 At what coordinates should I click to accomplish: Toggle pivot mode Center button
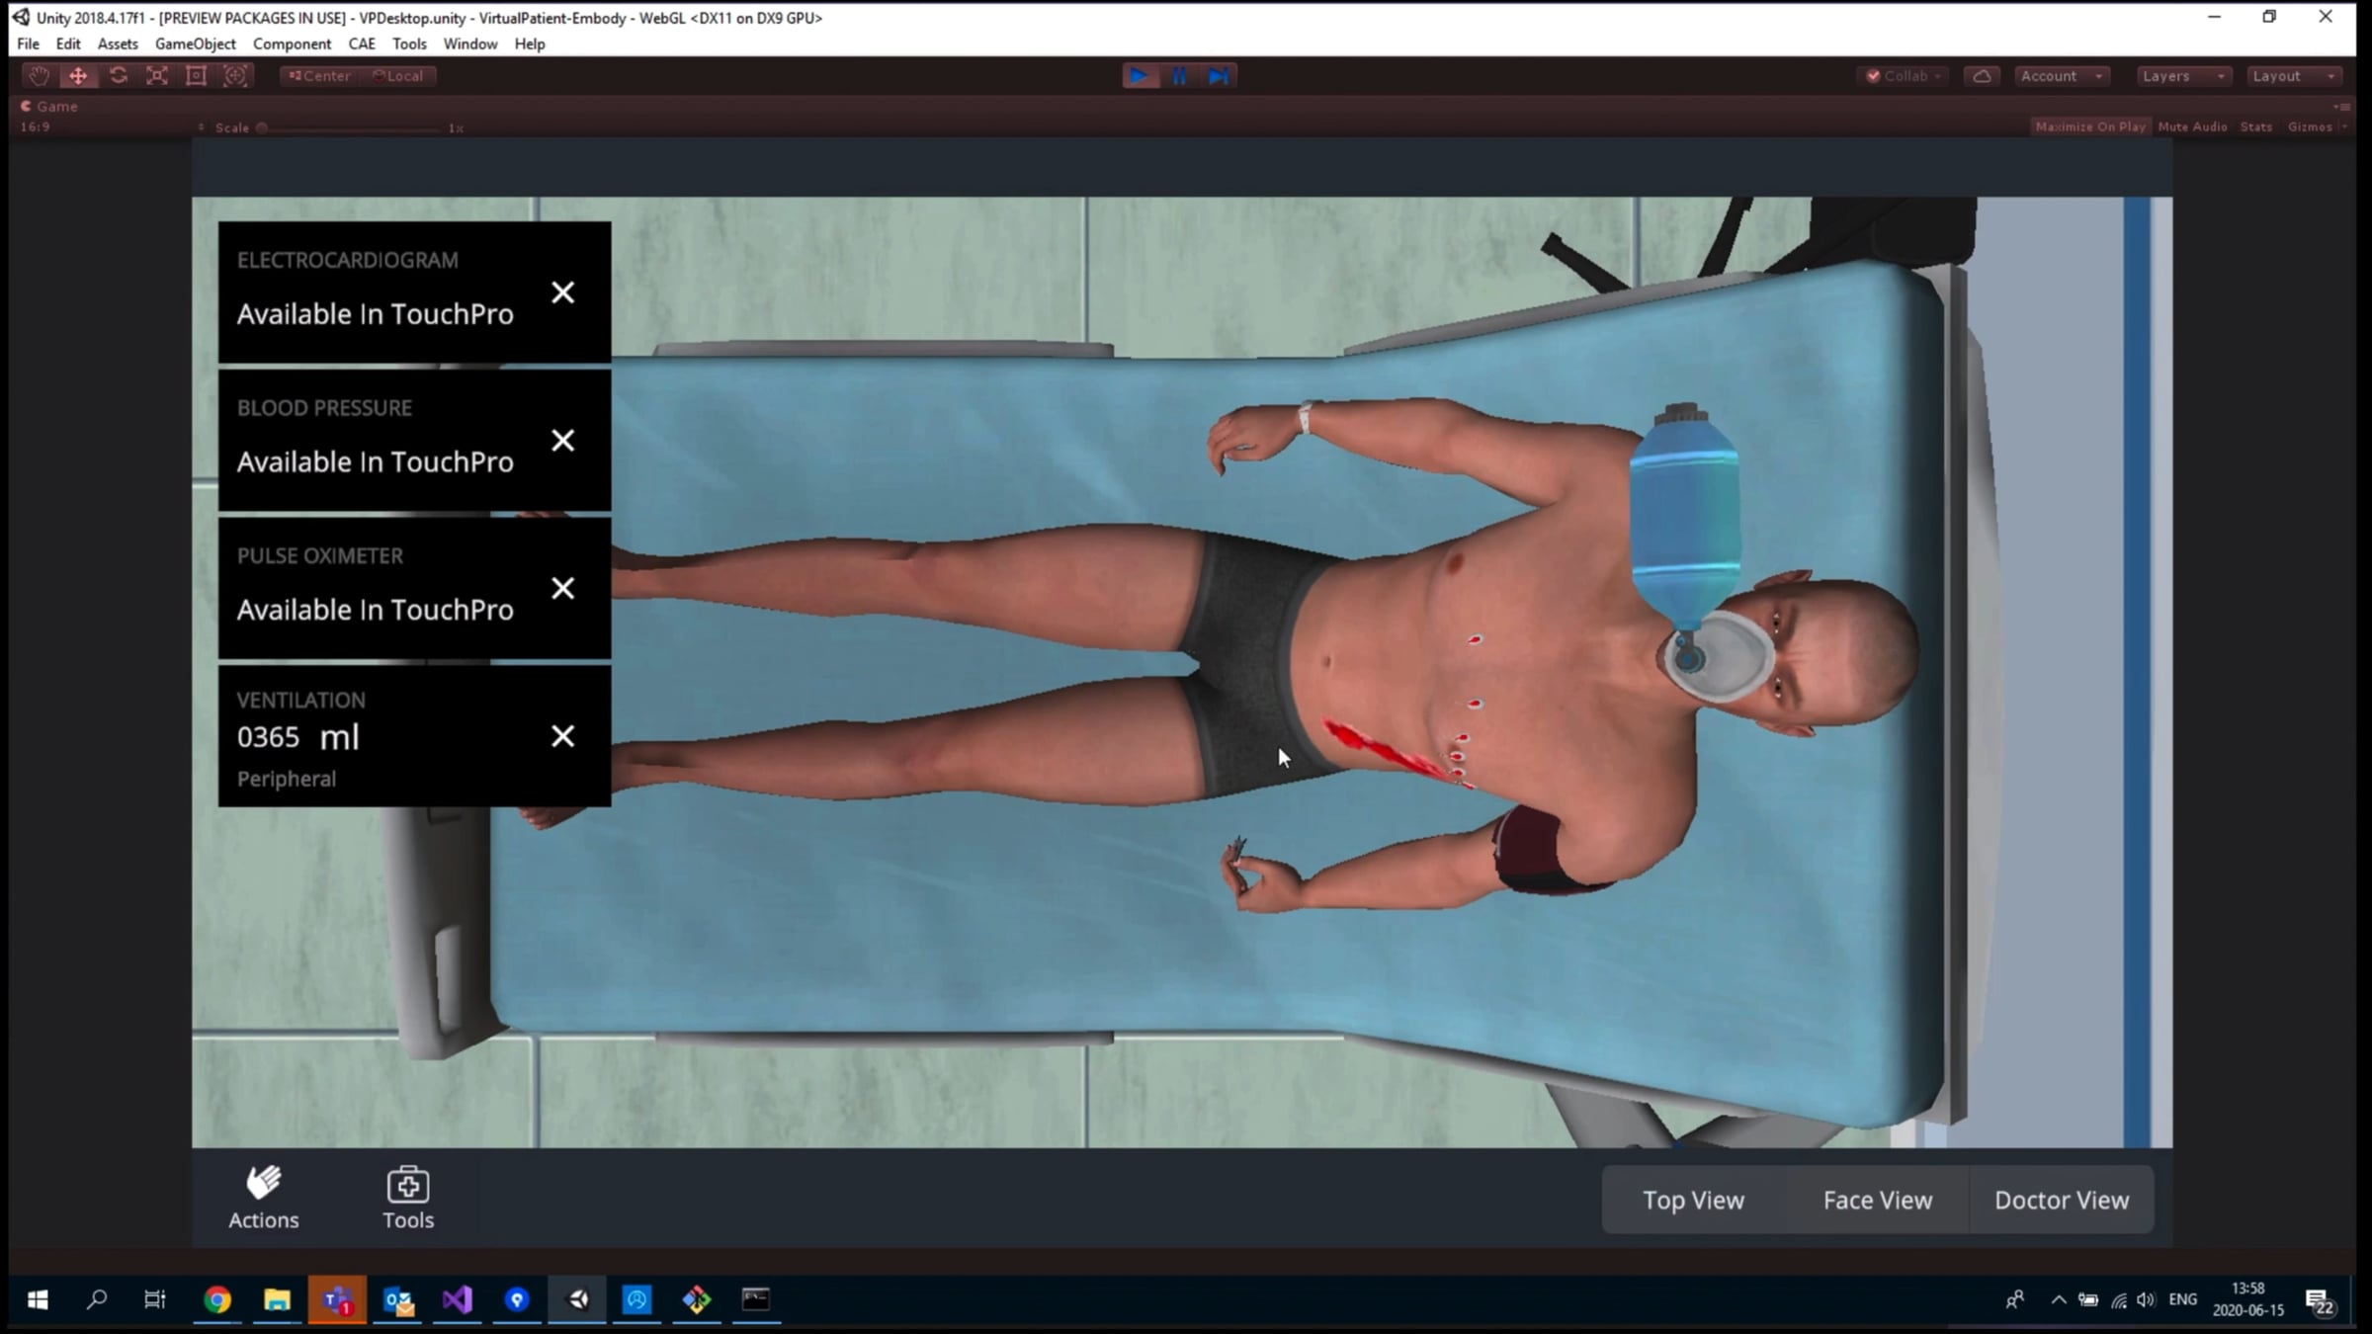click(x=320, y=76)
